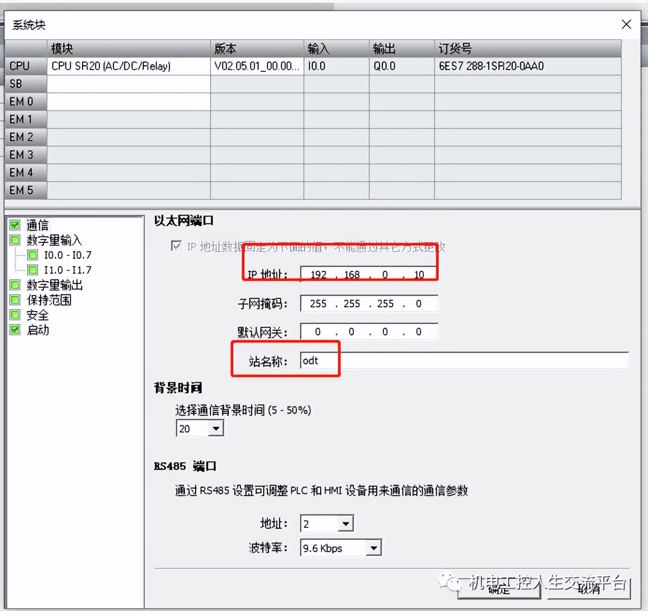Click the order number 6ES7 288-1SR20-0AA0 cell
The height and width of the screenshot is (611, 648).
528,66
